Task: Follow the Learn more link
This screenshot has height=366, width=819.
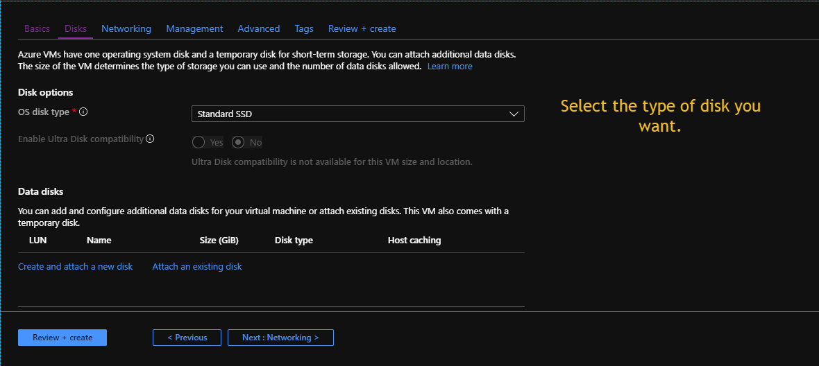Action: pos(450,67)
